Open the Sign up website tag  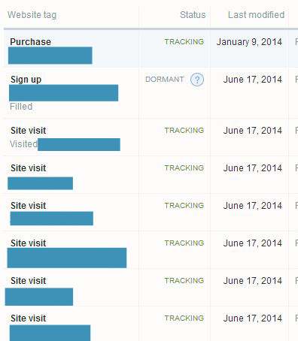(26, 80)
